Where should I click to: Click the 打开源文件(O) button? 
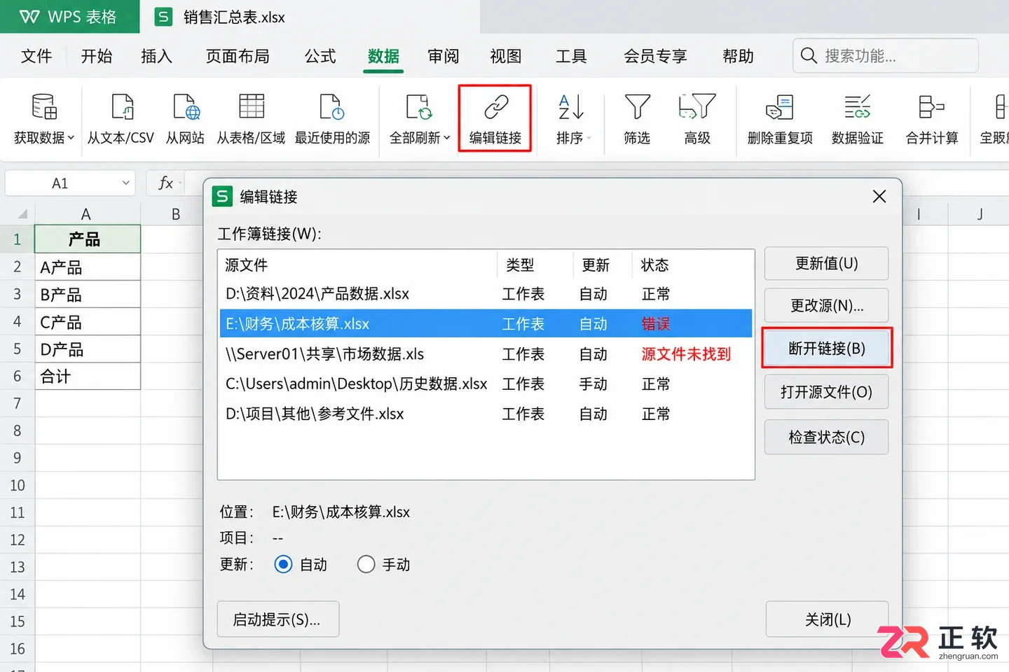point(826,392)
